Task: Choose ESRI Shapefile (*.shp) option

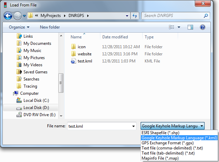Action: click(160, 133)
